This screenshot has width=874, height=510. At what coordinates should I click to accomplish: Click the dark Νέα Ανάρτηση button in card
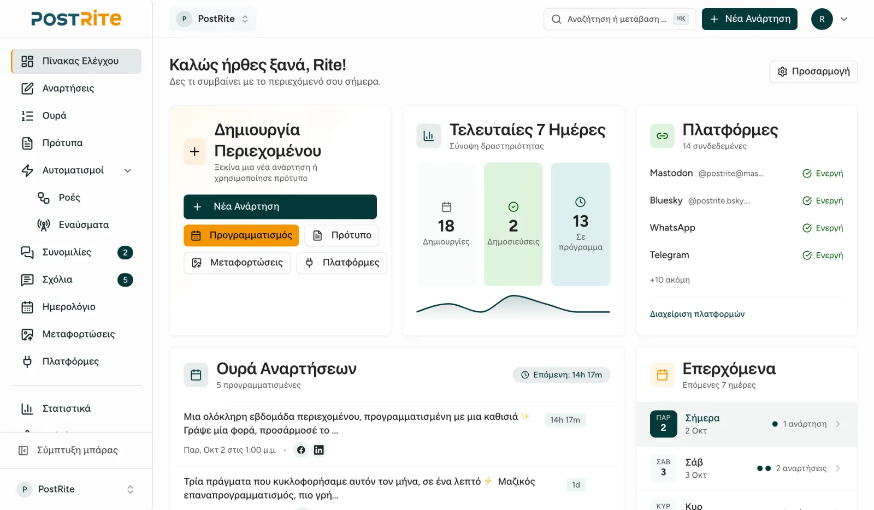tap(280, 207)
